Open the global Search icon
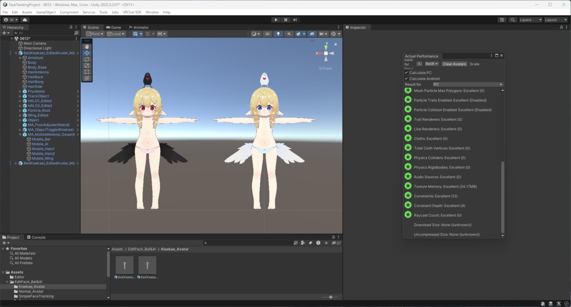Screen dimensions: 571x307 coord(513,20)
